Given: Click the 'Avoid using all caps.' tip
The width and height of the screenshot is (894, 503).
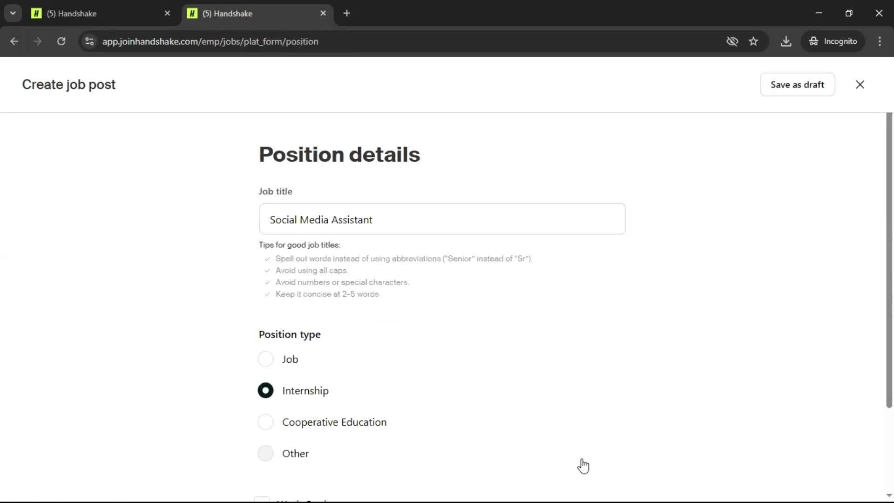Looking at the screenshot, I should [x=312, y=270].
